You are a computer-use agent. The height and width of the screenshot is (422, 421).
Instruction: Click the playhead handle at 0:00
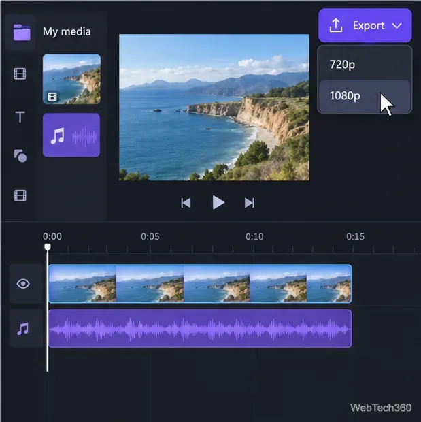click(48, 247)
